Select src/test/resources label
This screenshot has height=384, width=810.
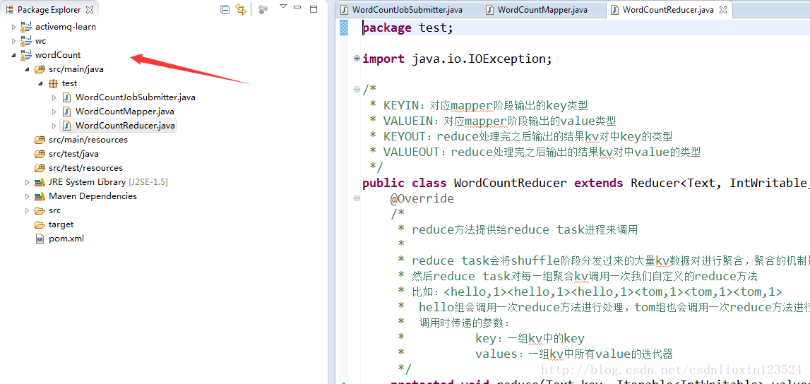(85, 168)
